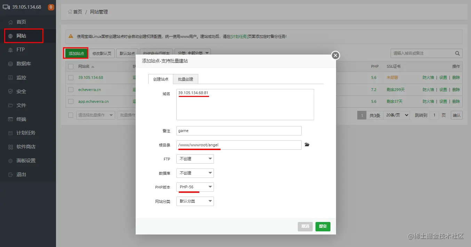This screenshot has width=471, height=247.
Task: Switch to the 批量创建 tab
Action: (186, 79)
